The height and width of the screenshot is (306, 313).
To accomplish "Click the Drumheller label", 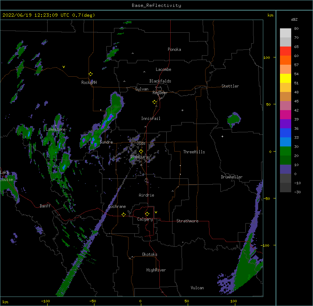I will pyautogui.click(x=232, y=177).
